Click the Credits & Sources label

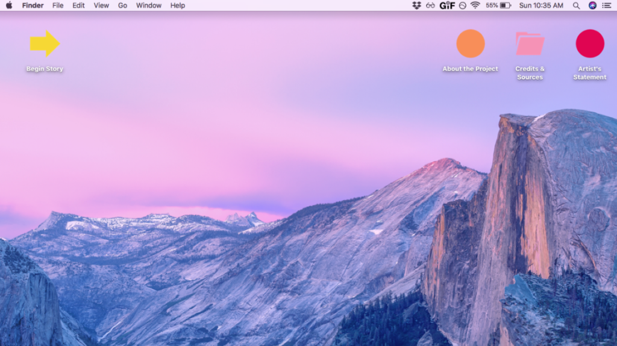(530, 73)
